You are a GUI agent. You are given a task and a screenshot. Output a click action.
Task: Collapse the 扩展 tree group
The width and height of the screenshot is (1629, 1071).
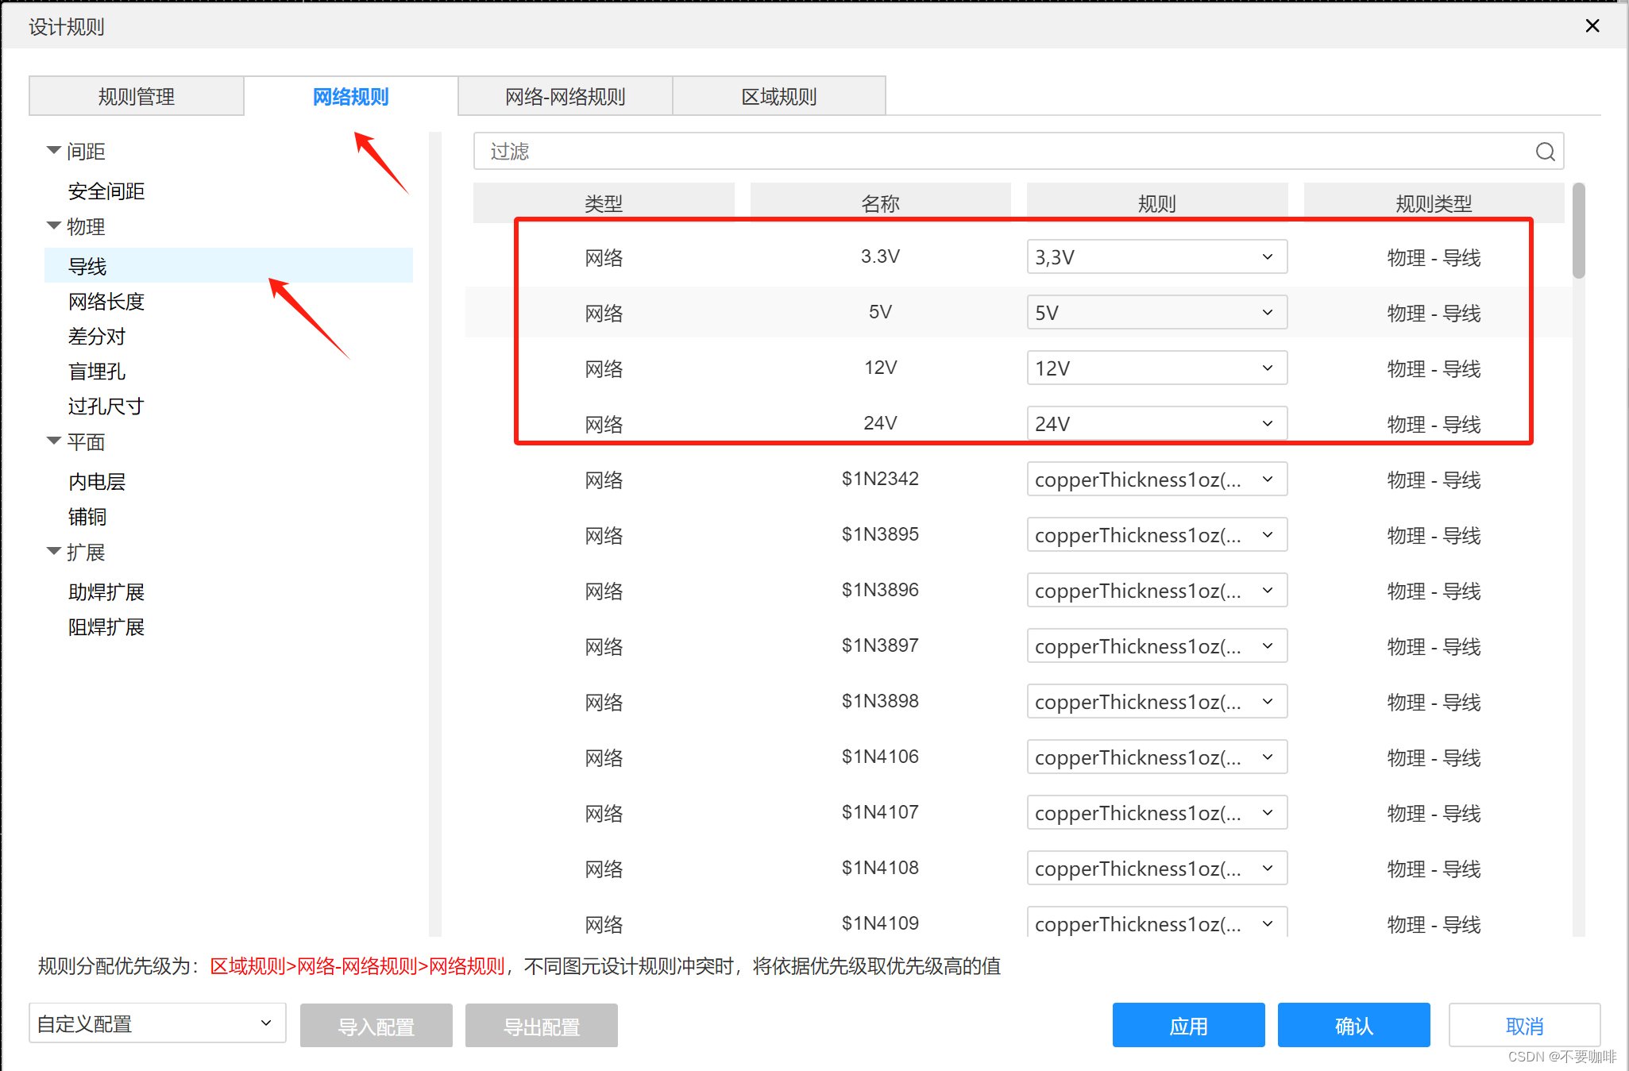[x=54, y=551]
